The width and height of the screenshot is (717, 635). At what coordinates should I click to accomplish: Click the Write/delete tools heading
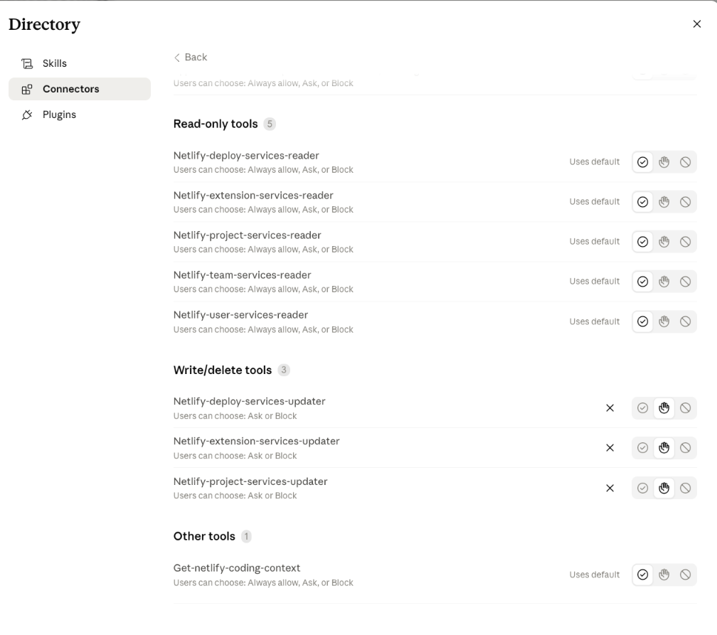[222, 370]
